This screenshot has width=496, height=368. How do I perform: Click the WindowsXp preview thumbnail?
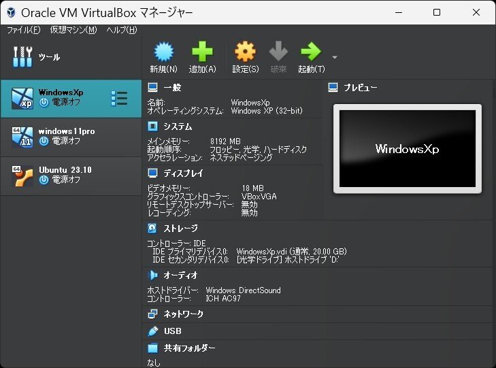coord(408,148)
